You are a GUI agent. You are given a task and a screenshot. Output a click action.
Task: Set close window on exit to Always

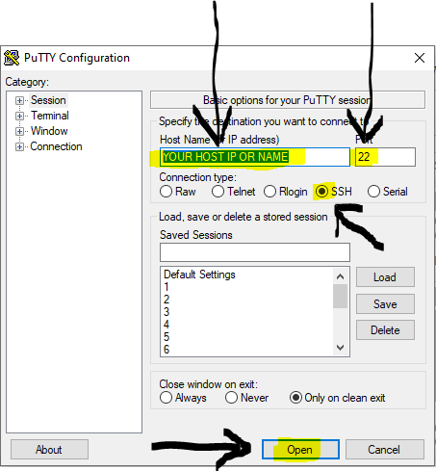pyautogui.click(x=166, y=398)
